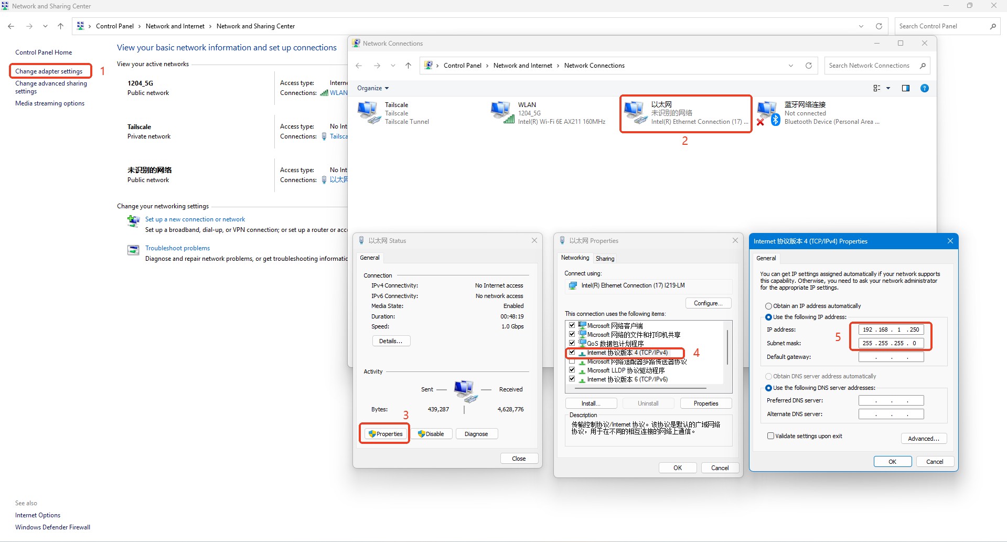
Task: Select the WLAN Wi-Fi adapter icon
Action: click(501, 112)
